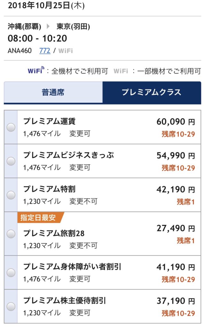The height and width of the screenshot is (327, 205).
Task: Select the プレミアムビジネスきっぷ radio button
Action: point(11,161)
